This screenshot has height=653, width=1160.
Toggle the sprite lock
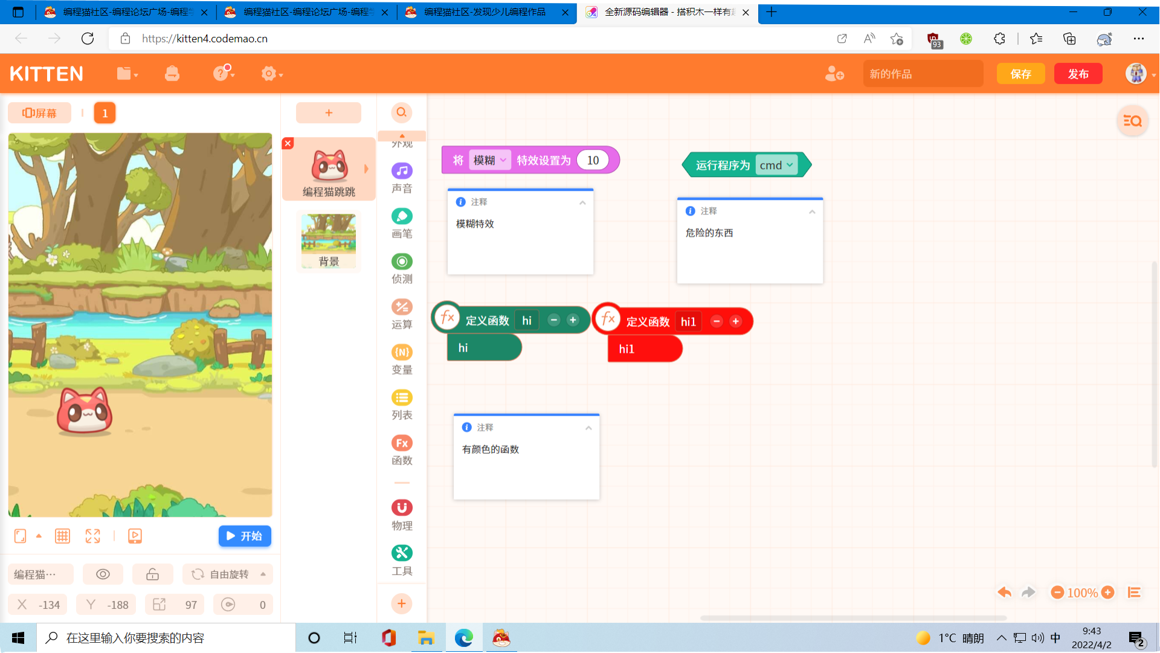click(x=152, y=574)
